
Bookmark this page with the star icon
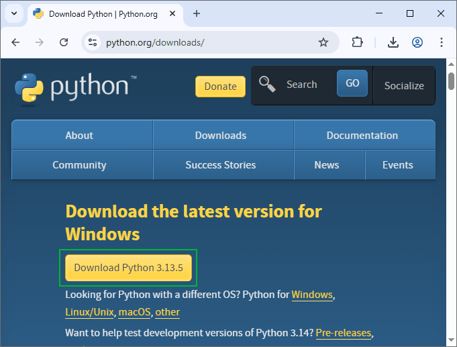pos(323,42)
